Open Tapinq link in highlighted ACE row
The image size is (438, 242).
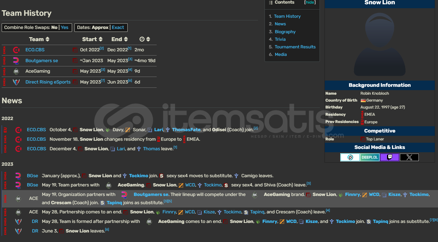click(x=114, y=203)
